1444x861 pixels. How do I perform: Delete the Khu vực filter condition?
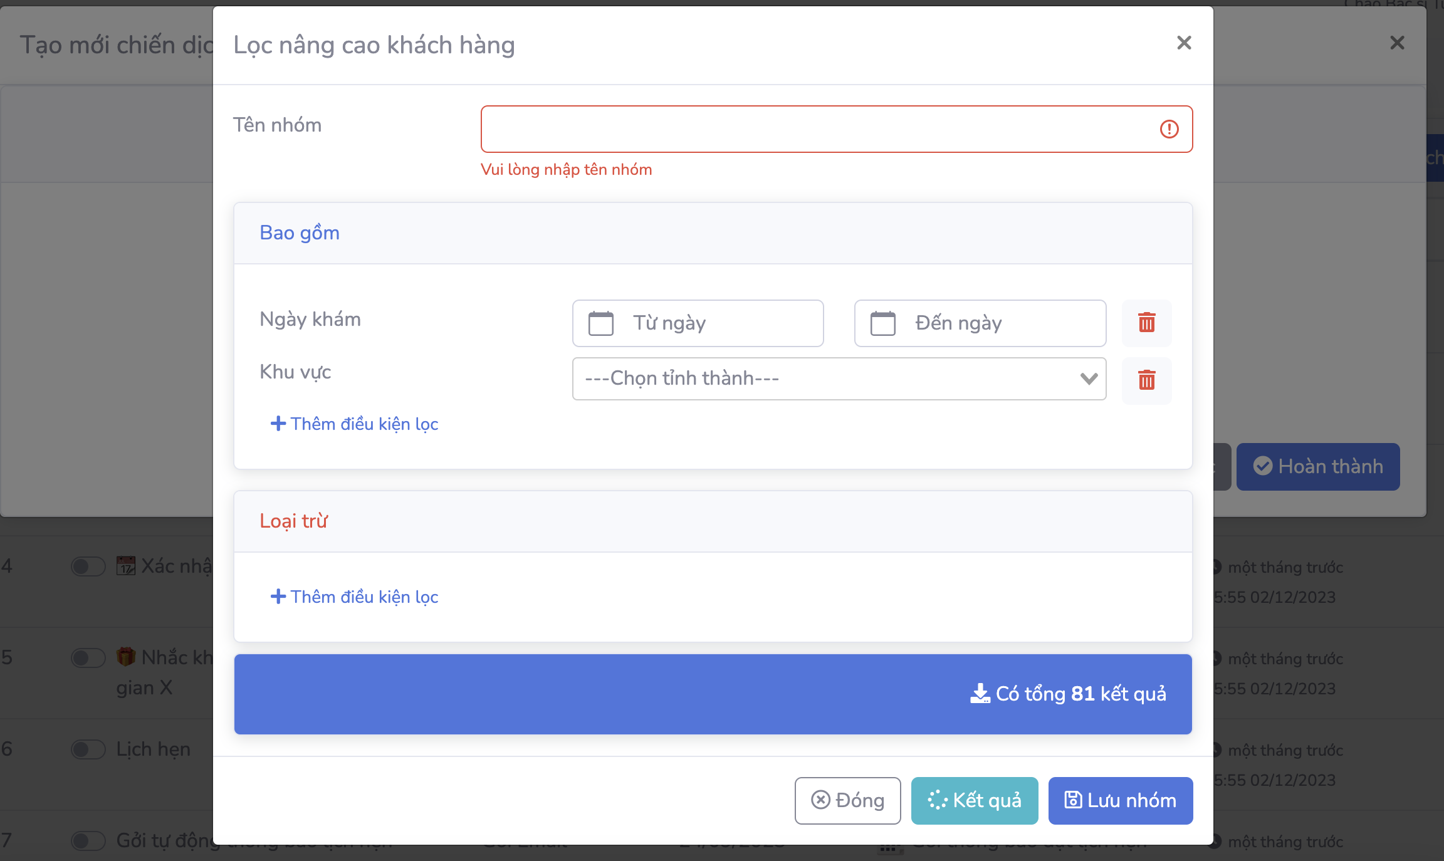(1146, 380)
